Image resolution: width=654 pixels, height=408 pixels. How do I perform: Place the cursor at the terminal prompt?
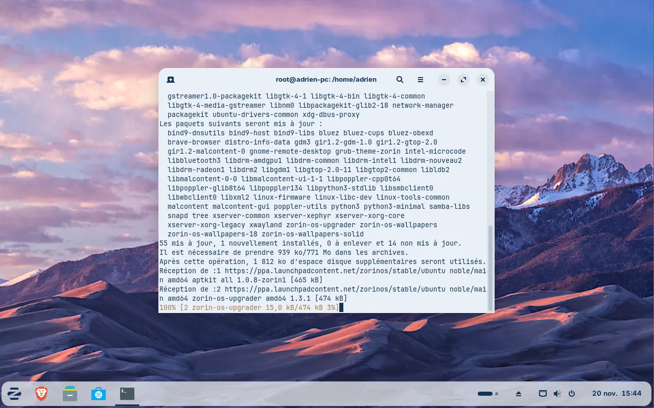(x=340, y=307)
